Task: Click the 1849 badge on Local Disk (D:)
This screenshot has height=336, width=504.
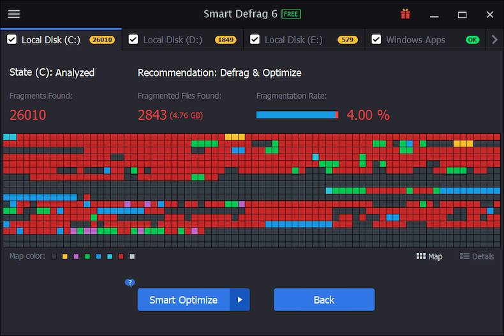Action: click(225, 40)
